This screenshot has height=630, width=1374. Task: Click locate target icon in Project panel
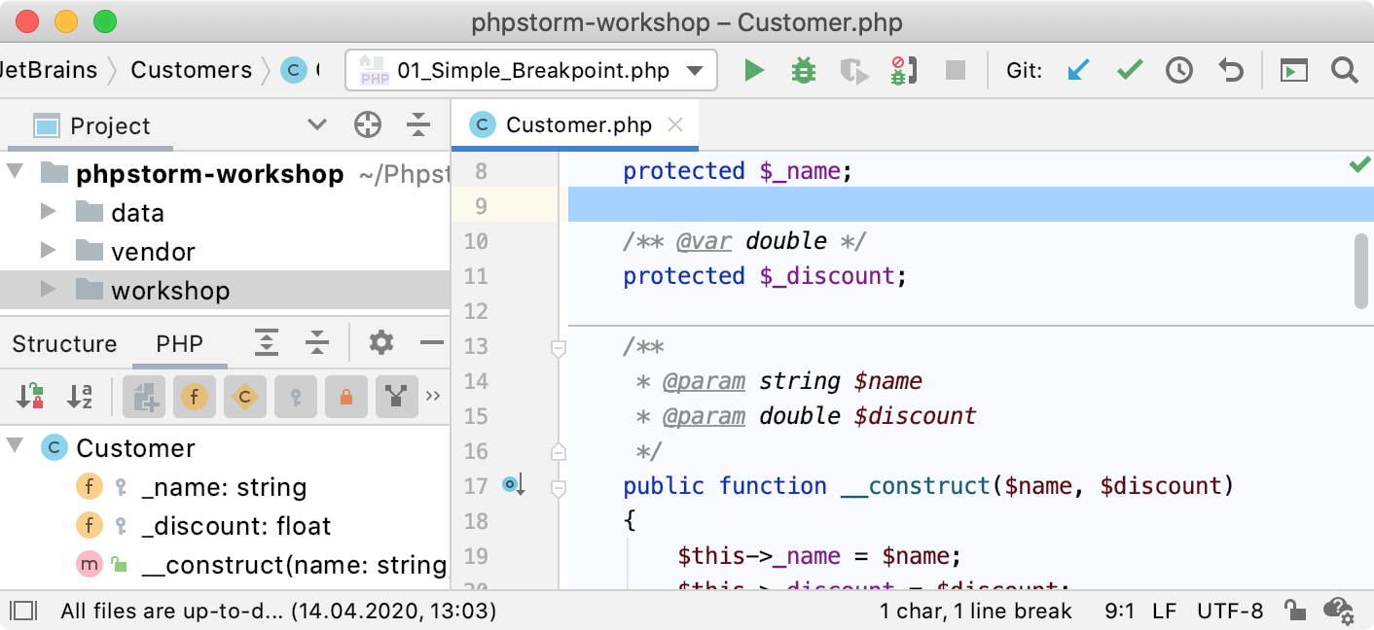[367, 125]
